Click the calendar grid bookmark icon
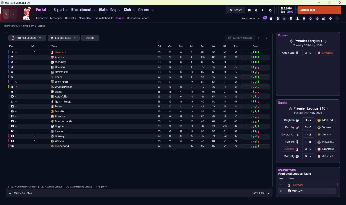The width and height of the screenshot is (346, 205). (324, 19)
